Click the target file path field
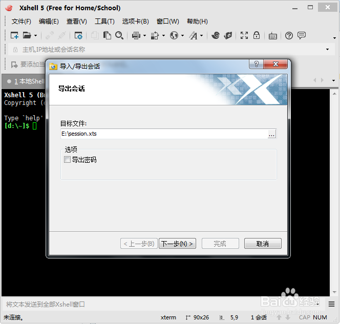This screenshot has width=340, height=324. [x=164, y=134]
